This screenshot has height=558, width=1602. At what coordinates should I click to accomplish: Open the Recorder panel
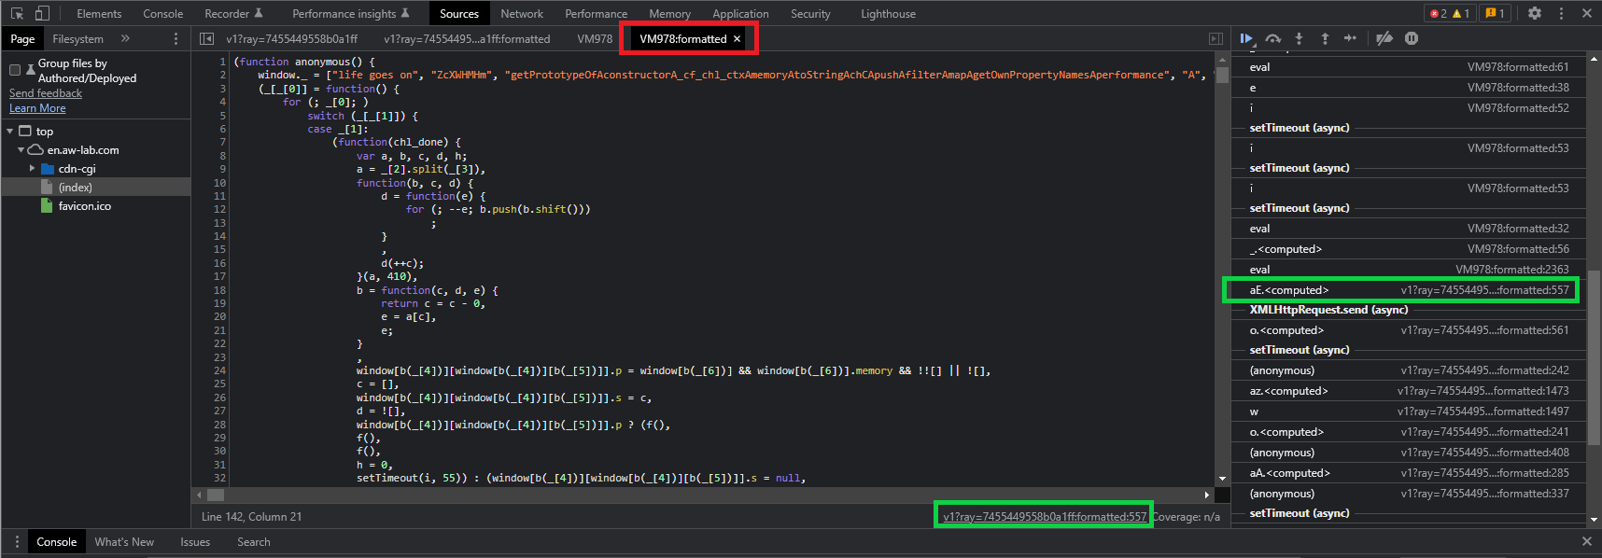[x=233, y=14]
